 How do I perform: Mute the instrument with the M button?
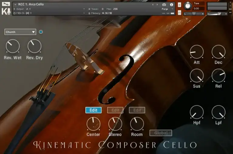[180, 13]
